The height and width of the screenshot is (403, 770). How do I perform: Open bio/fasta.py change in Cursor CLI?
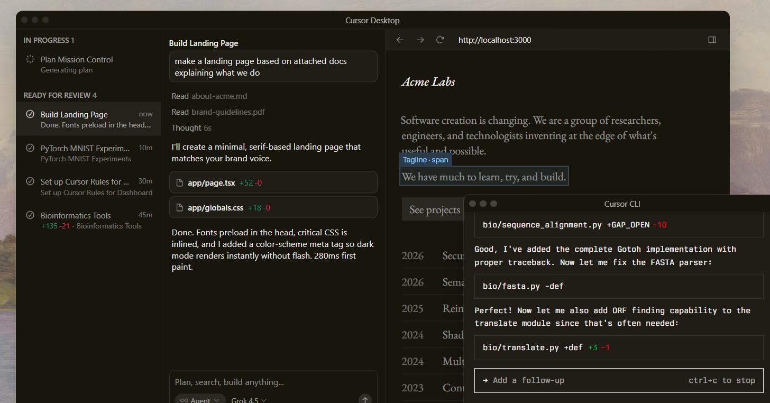click(619, 286)
